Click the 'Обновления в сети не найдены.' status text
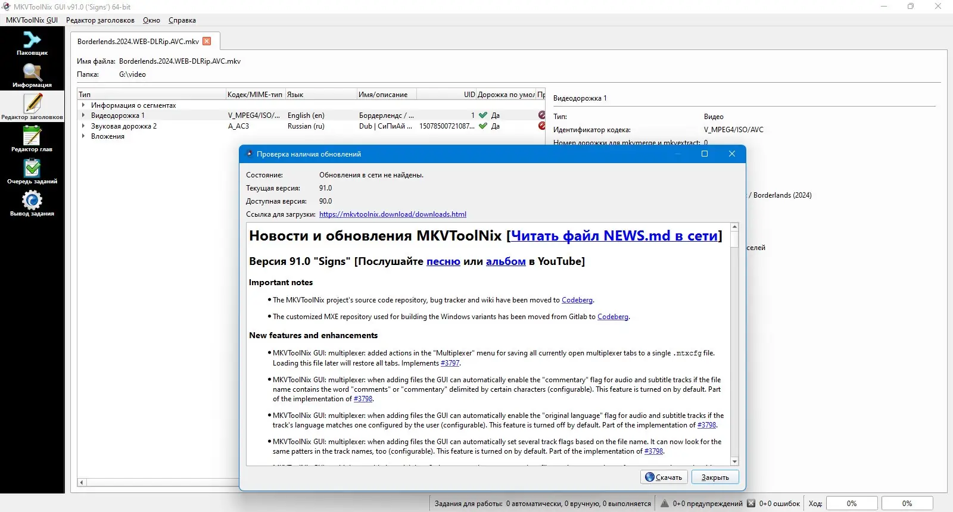Viewport: 953px width, 512px height. 372,175
